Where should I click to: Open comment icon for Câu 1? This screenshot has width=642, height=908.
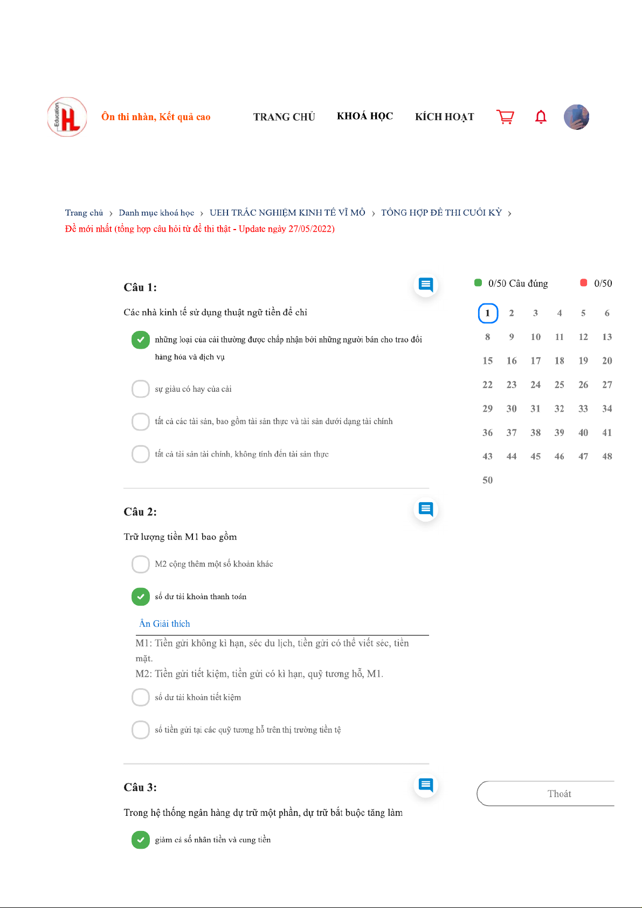click(x=426, y=285)
